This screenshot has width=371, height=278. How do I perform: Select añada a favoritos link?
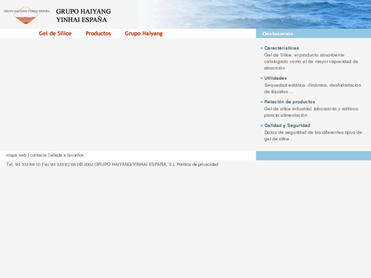[67, 155]
